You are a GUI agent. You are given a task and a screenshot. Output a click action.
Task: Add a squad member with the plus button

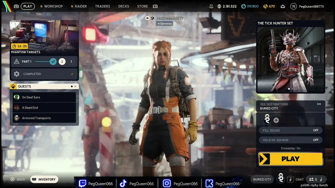pos(276,120)
